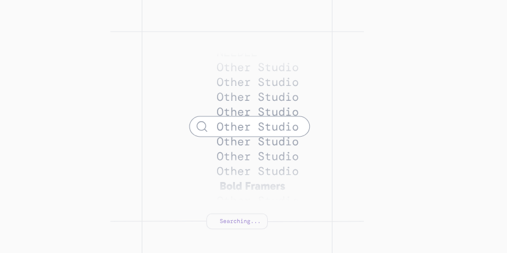Choose the Other Studio entry just above Bold Framers
The width and height of the screenshot is (507, 253).
tap(257, 171)
